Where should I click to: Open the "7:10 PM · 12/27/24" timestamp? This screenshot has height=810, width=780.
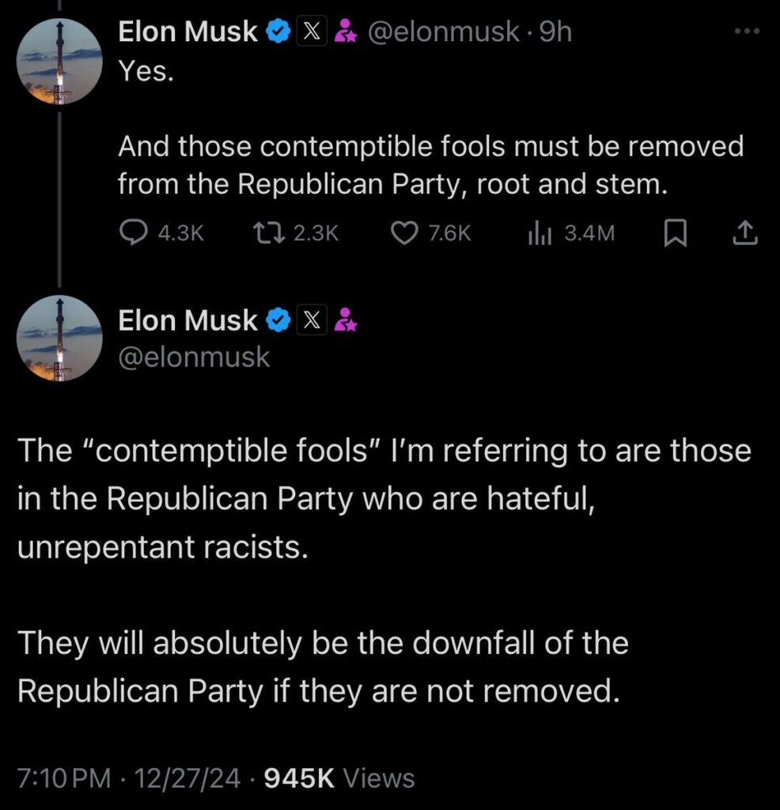tap(128, 778)
